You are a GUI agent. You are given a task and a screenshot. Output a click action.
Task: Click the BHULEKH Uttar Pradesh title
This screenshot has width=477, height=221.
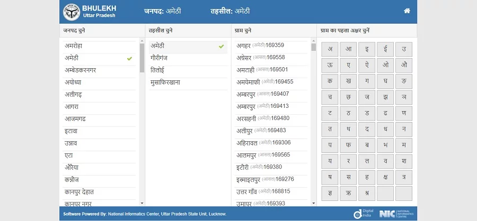[99, 11]
